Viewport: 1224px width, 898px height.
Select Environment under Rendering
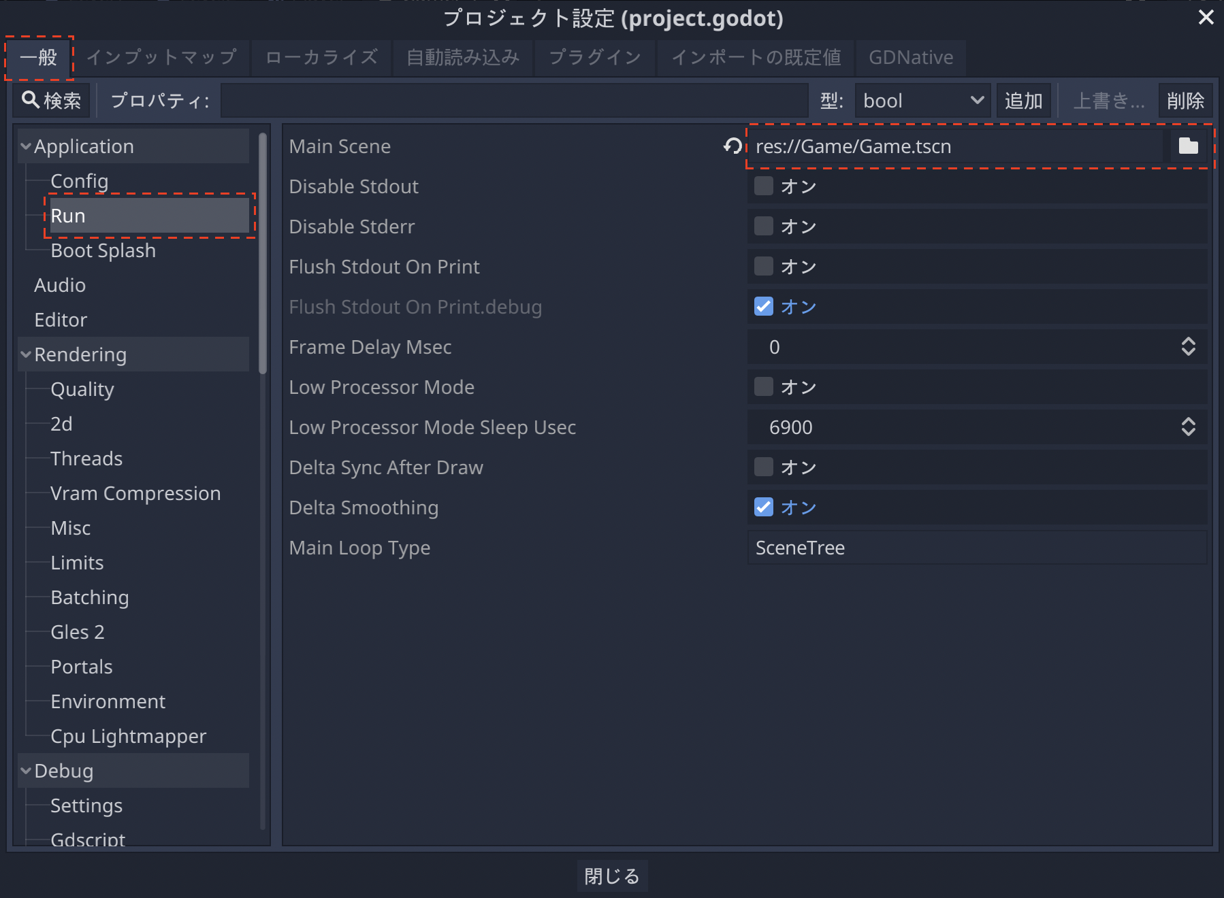[108, 701]
